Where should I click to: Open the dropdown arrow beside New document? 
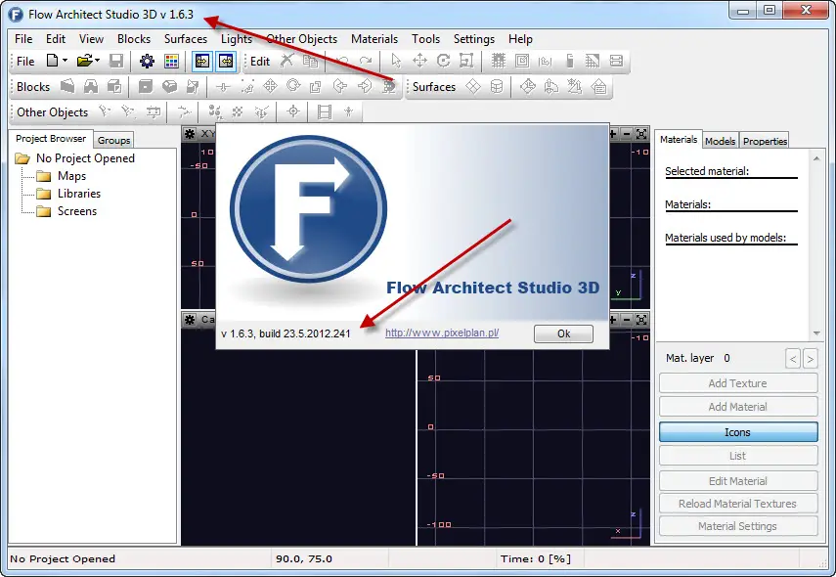click(x=66, y=61)
